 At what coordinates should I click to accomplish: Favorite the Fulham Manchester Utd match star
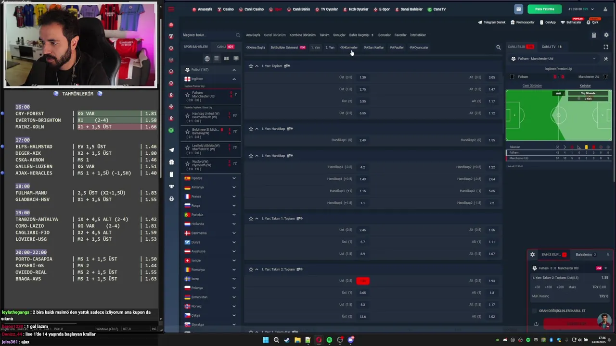click(x=188, y=95)
